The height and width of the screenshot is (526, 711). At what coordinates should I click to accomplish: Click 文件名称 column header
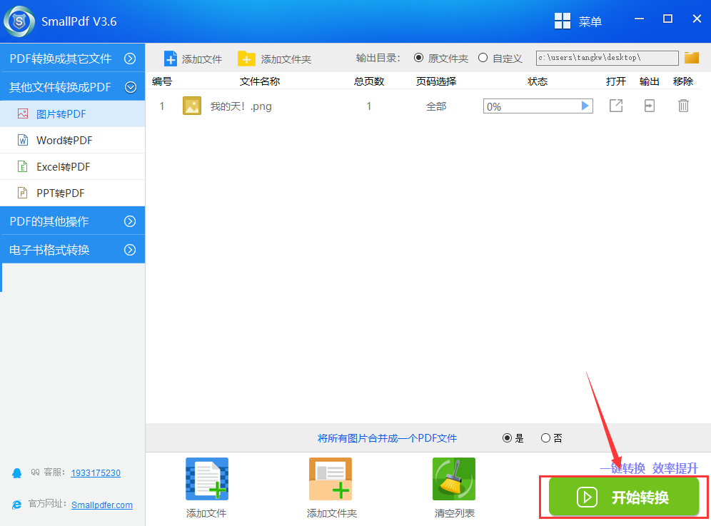[x=260, y=81]
